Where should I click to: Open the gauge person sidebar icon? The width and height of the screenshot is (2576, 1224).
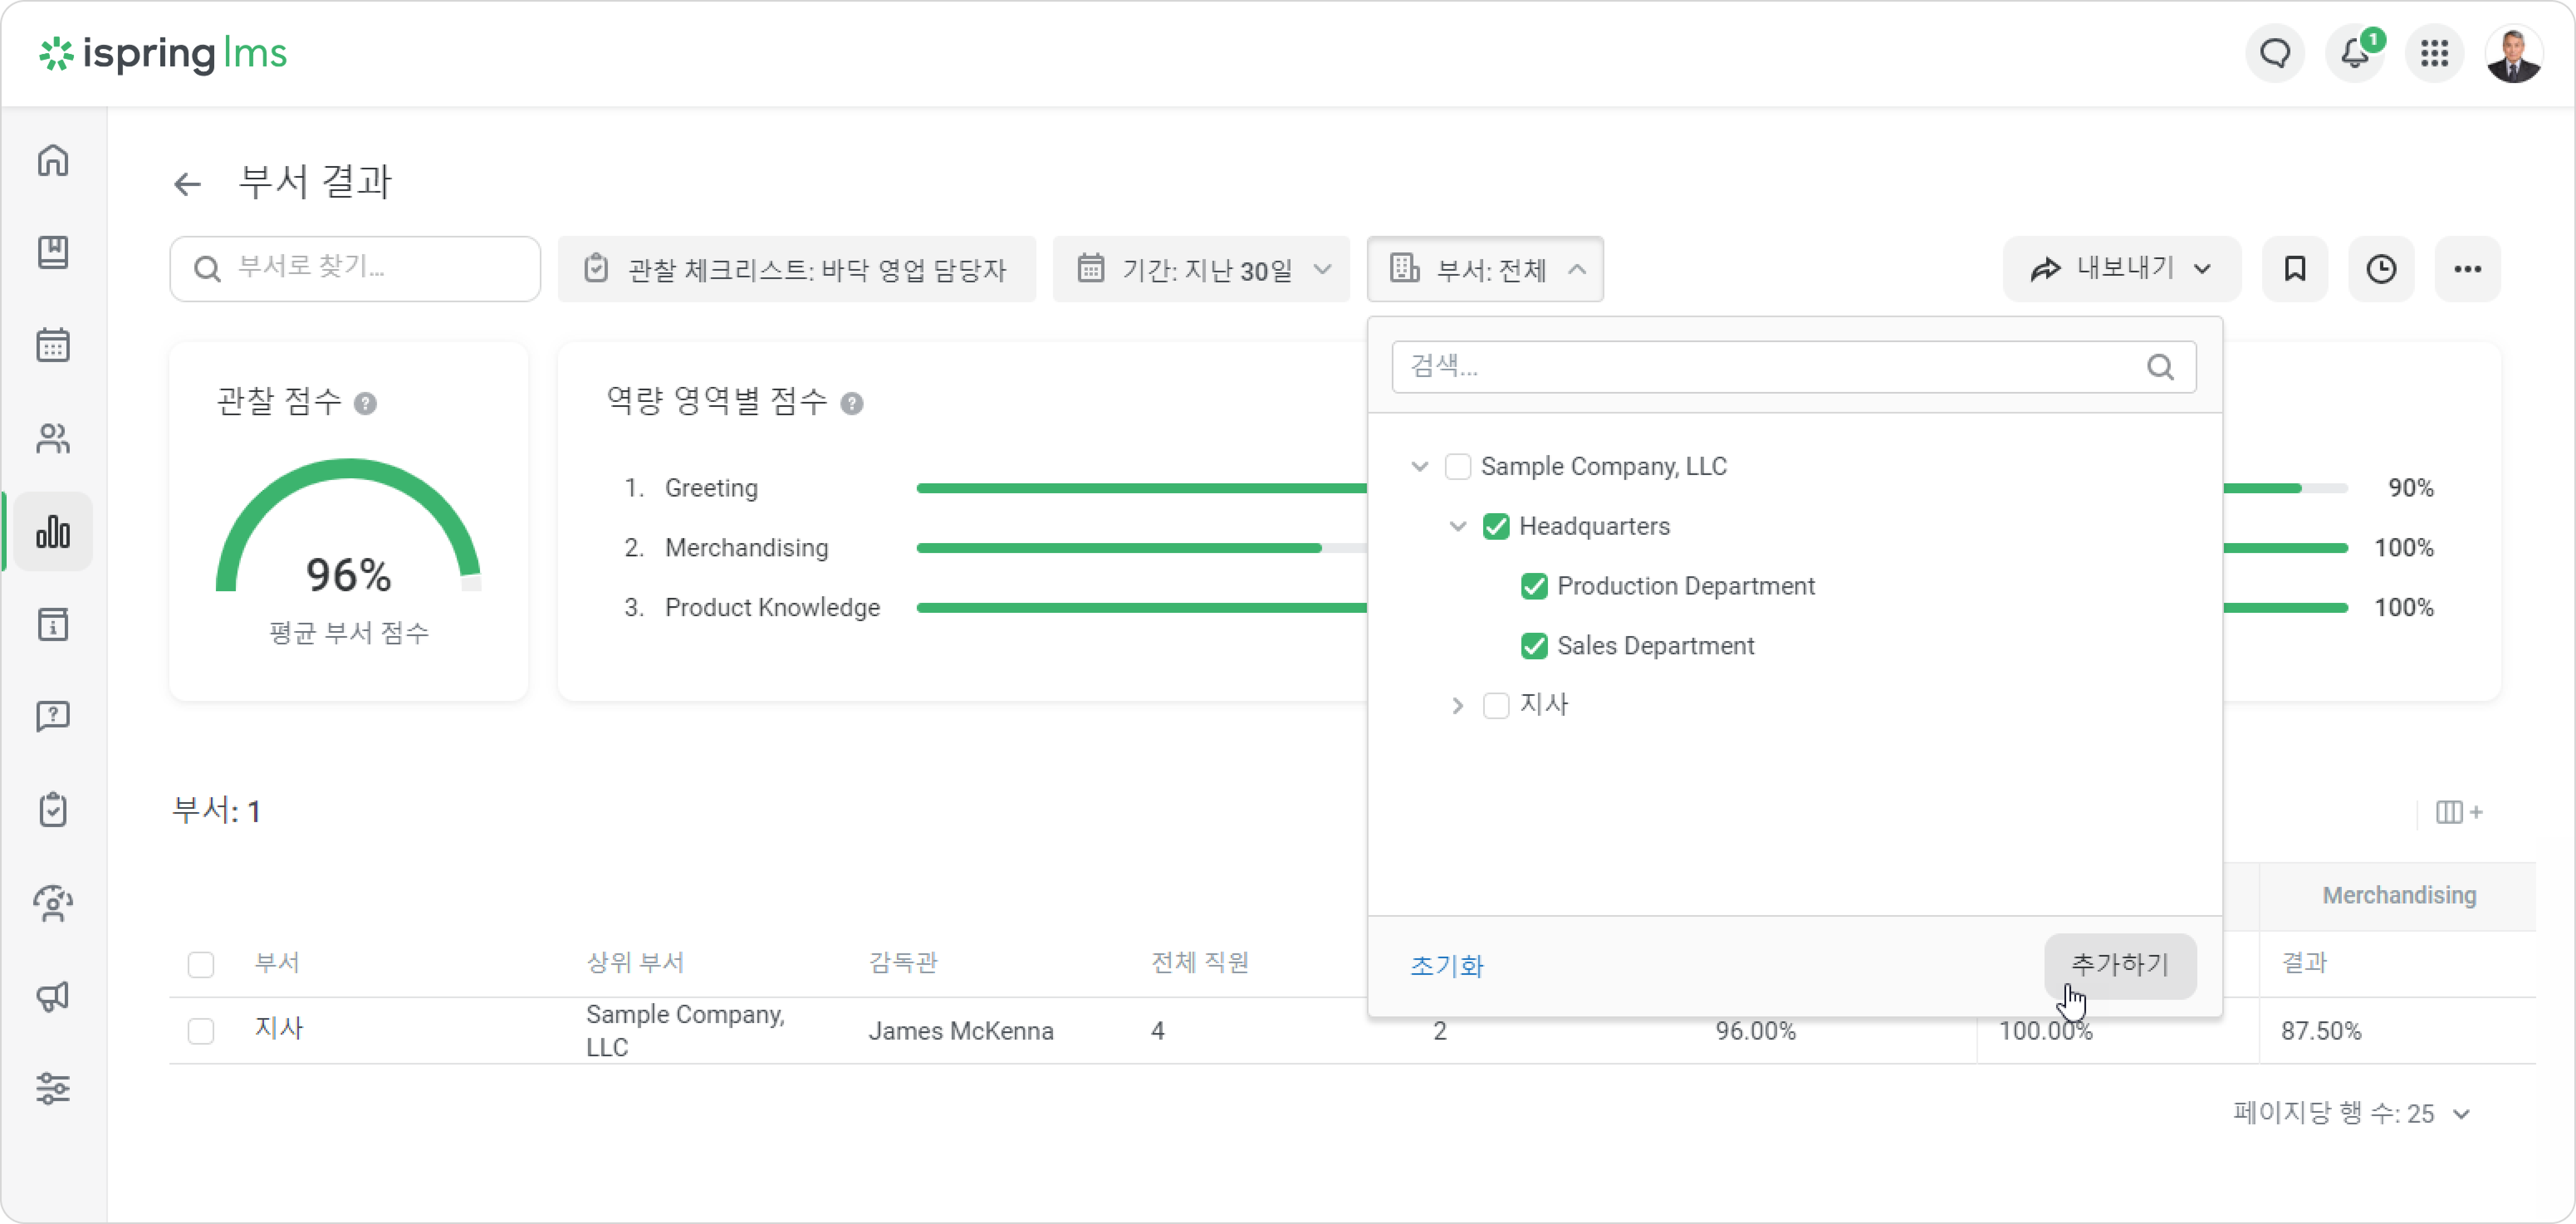tap(53, 903)
